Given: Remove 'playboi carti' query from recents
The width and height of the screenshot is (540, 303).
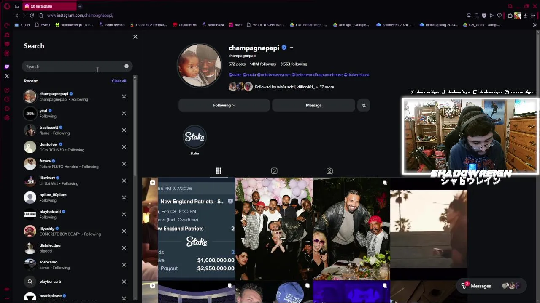Looking at the screenshot, I should [x=124, y=282].
